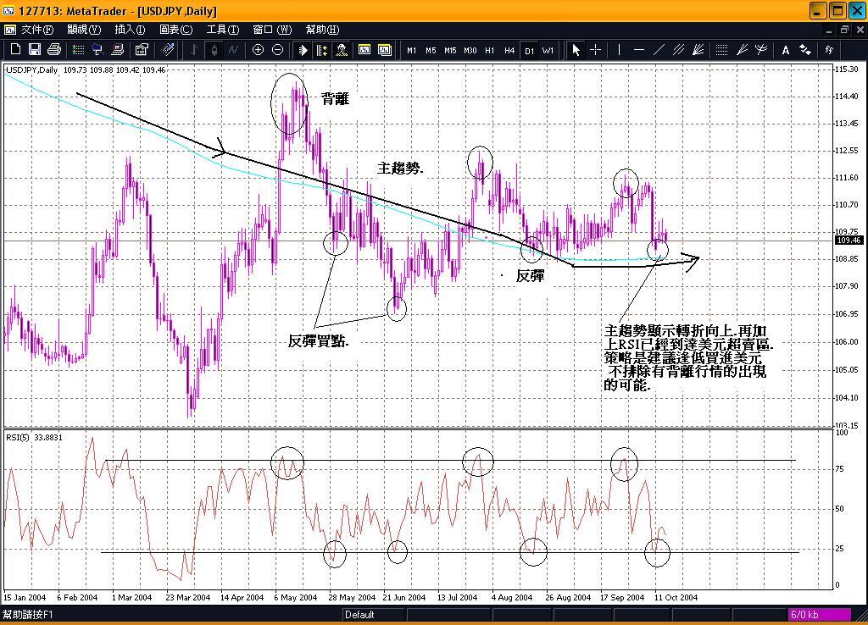The width and height of the screenshot is (868, 625).
Task: Select the crosshair tool
Action: point(596,50)
